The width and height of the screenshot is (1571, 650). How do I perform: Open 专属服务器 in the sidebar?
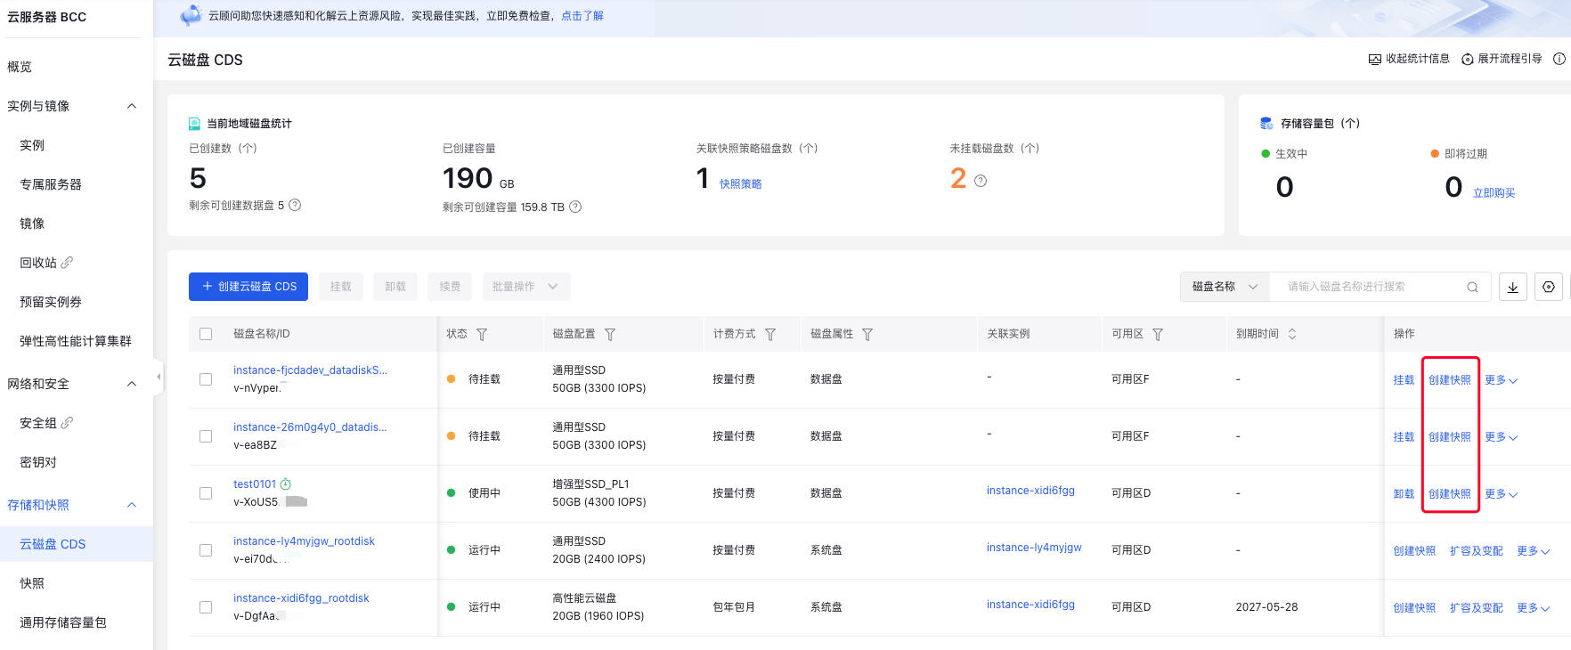click(51, 184)
